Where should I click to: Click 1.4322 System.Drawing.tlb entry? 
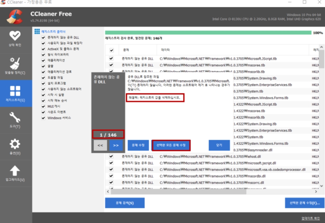pyautogui.click(x=255, y=124)
